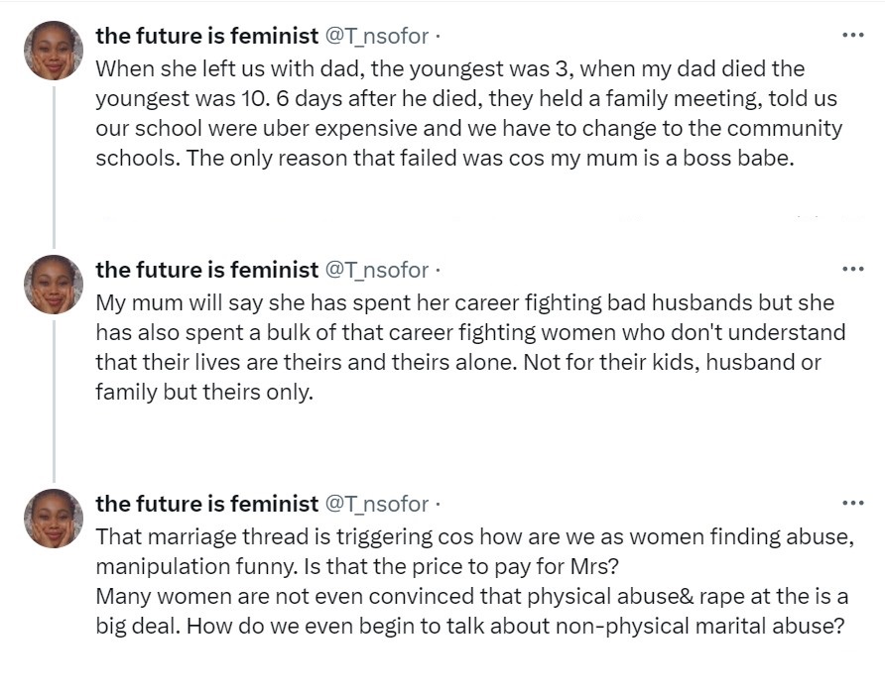
Task: Open more options on the family meeting tweet
Action: (852, 35)
